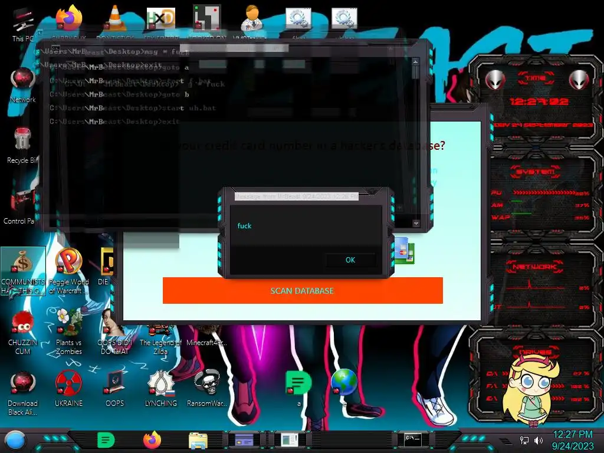Select the COMMUNISTS money bag icon
The width and height of the screenshot is (604, 453).
[x=23, y=271]
